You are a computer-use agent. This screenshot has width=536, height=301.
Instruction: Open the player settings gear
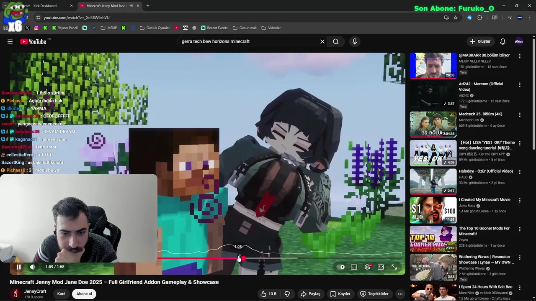point(368,267)
